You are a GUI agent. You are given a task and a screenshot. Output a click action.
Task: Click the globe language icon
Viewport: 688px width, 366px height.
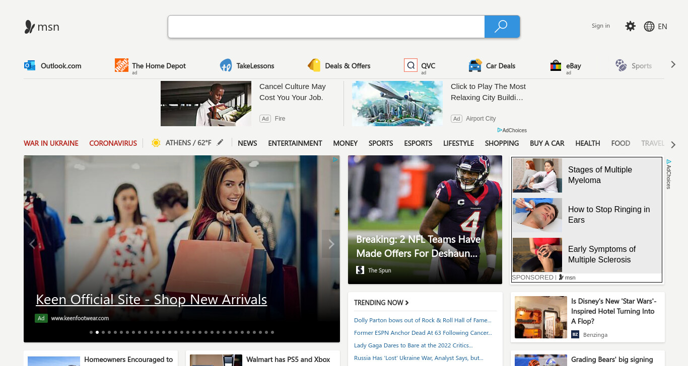pos(649,27)
